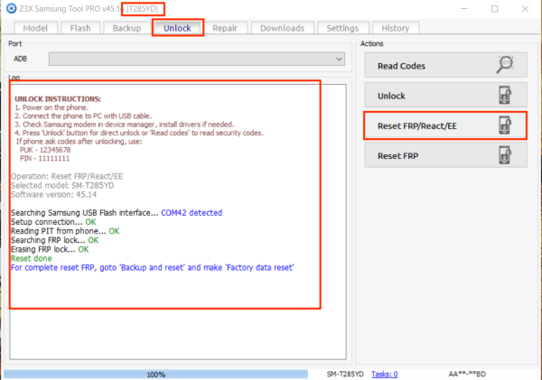Screen dimensions: 542x380
Task: Click the 'COM42 detected' log text
Action: [192, 213]
